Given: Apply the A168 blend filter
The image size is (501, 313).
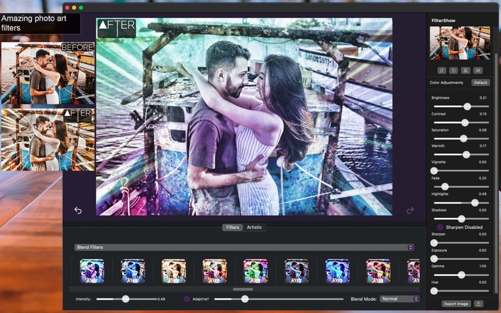Looking at the screenshot, I should coord(133,271).
